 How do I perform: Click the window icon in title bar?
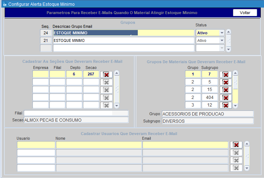pyautogui.click(x=5, y=4)
